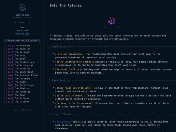Select 1w9 The Idealist
Screen dimensions: 176x132
point(18,49)
